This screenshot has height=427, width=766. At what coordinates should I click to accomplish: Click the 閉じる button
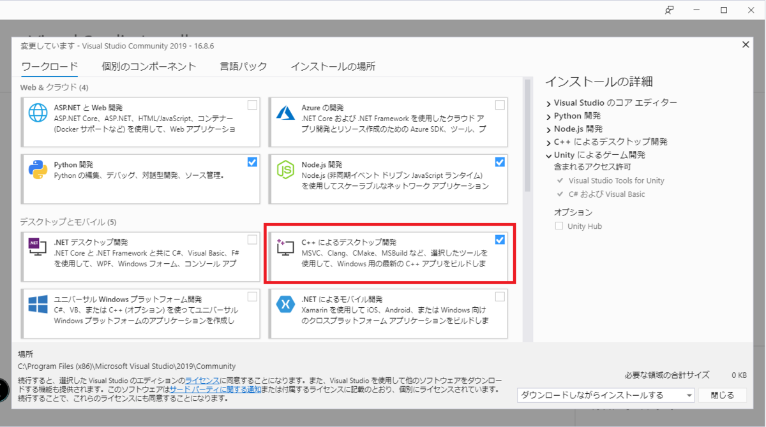coord(722,395)
